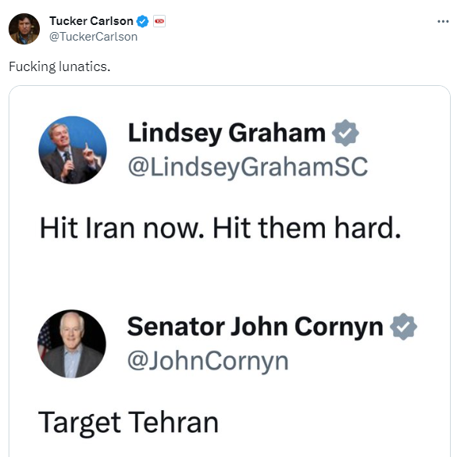457x457 pixels.
Task: Click the @LindseyGrahamSC handle
Action: pyautogui.click(x=248, y=166)
